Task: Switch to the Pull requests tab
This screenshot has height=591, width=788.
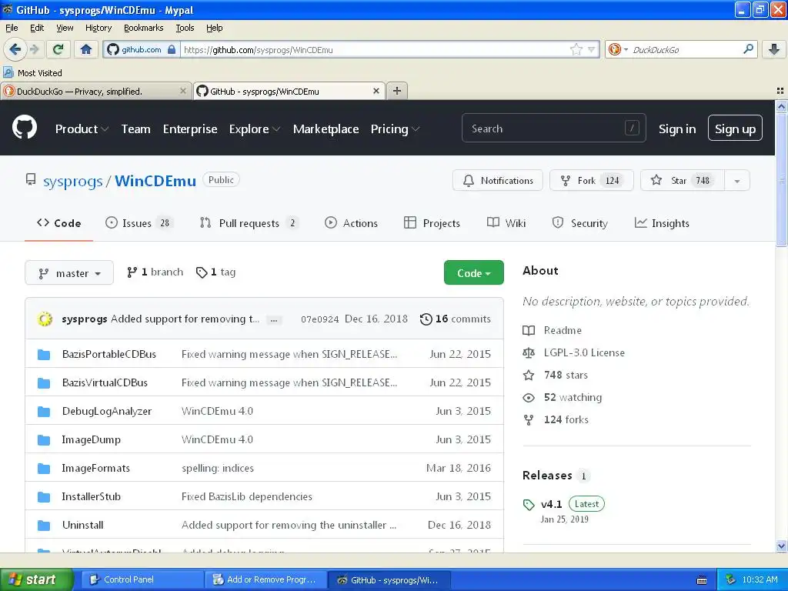Action: (249, 223)
